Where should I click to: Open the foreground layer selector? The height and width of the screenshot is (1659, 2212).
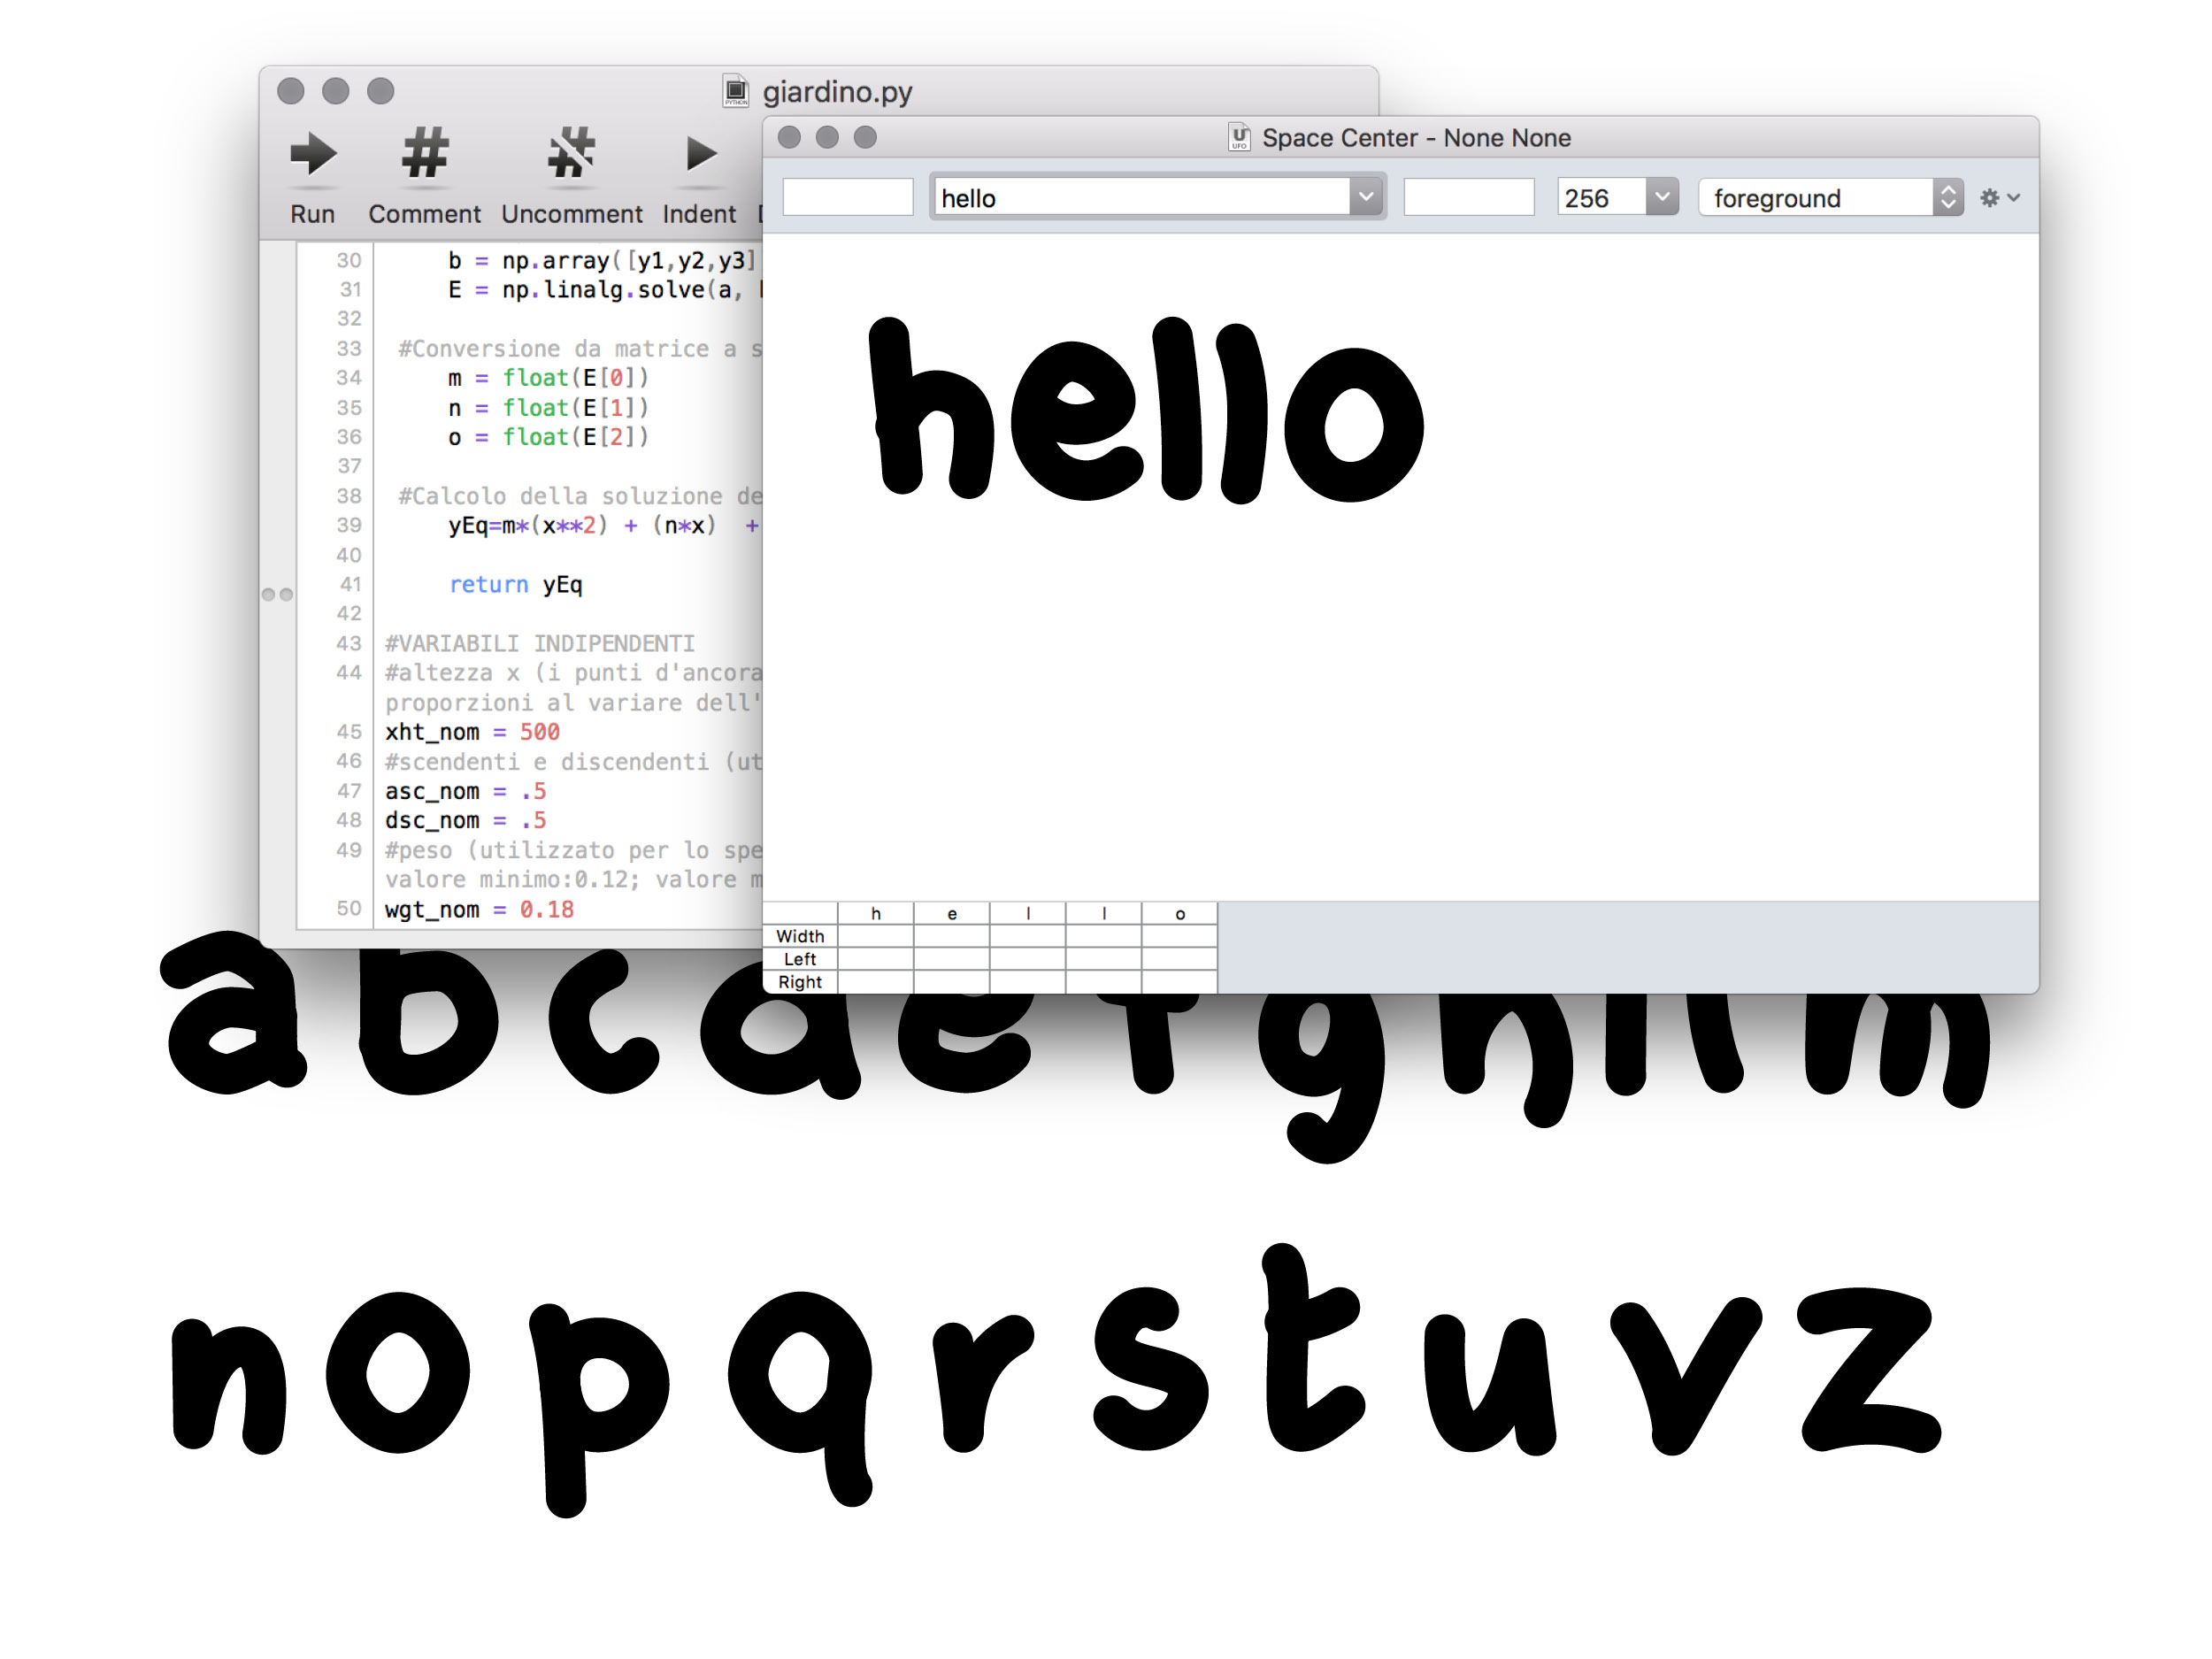[1831, 198]
